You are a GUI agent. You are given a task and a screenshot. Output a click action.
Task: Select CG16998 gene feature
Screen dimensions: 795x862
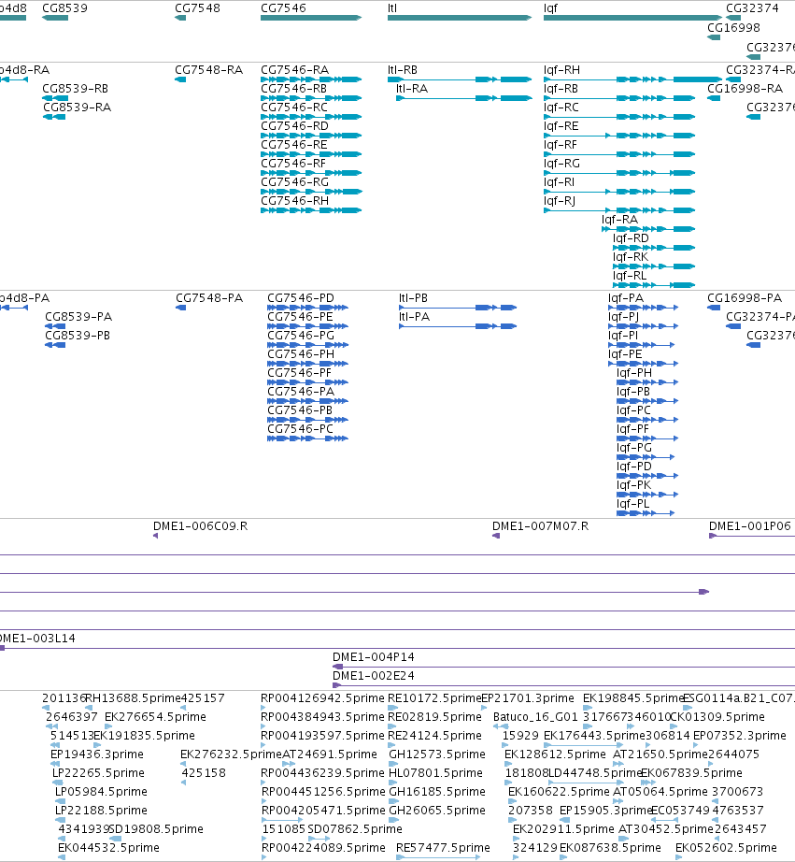(x=714, y=37)
